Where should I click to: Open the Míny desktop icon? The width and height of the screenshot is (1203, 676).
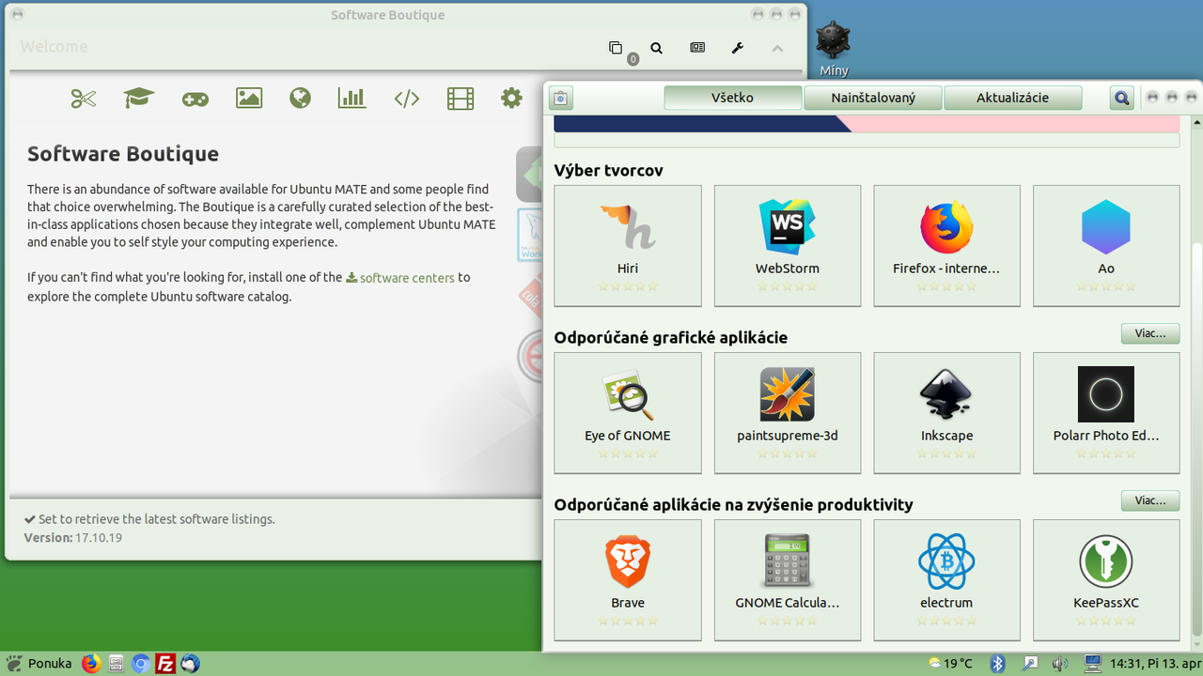834,50
